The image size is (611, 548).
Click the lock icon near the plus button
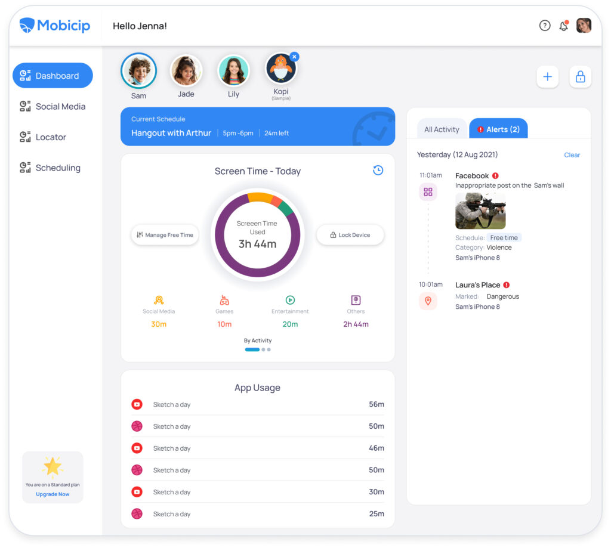coord(580,77)
